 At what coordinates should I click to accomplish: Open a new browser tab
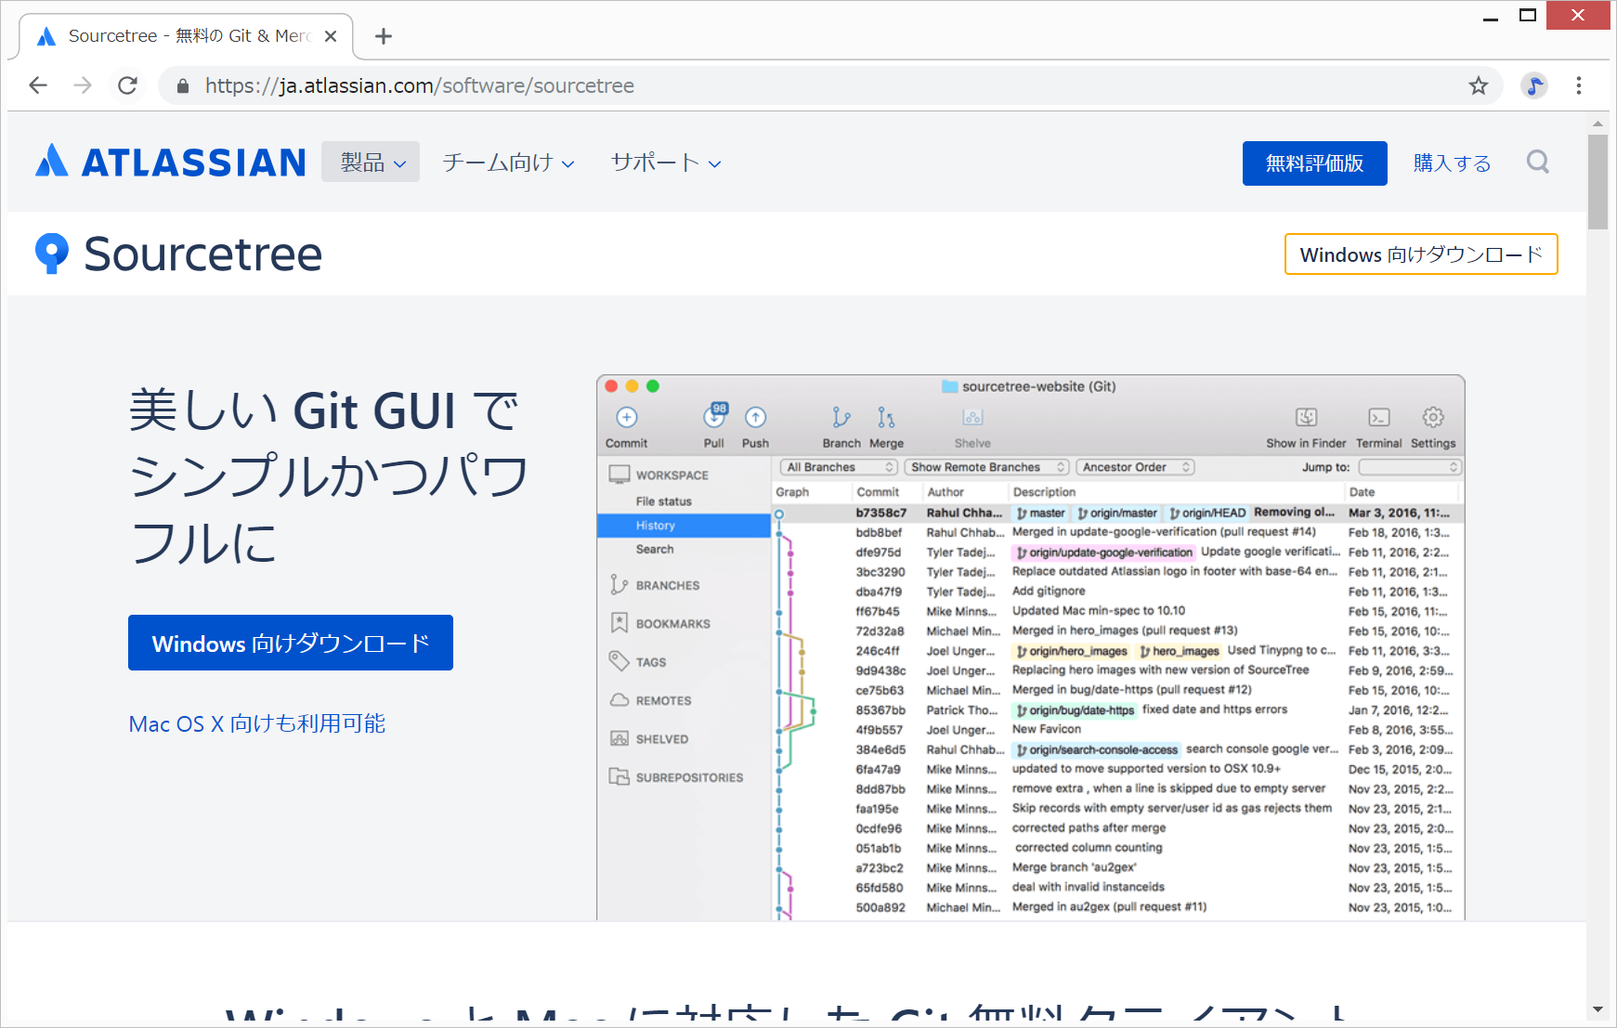point(383,36)
